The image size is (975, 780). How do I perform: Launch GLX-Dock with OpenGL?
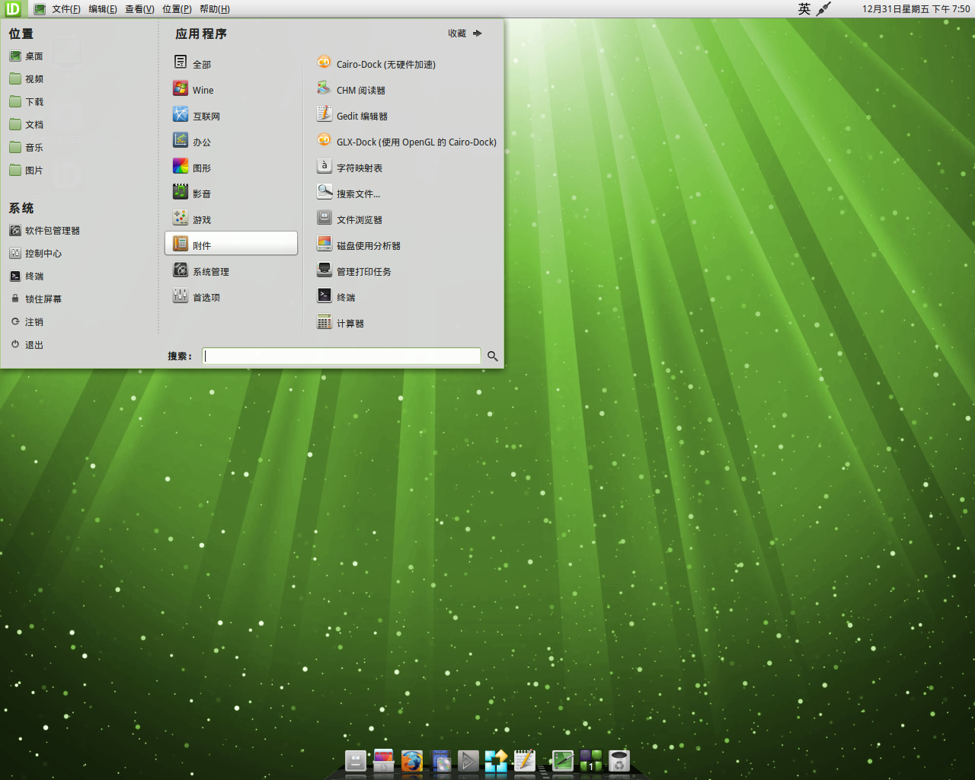(407, 142)
